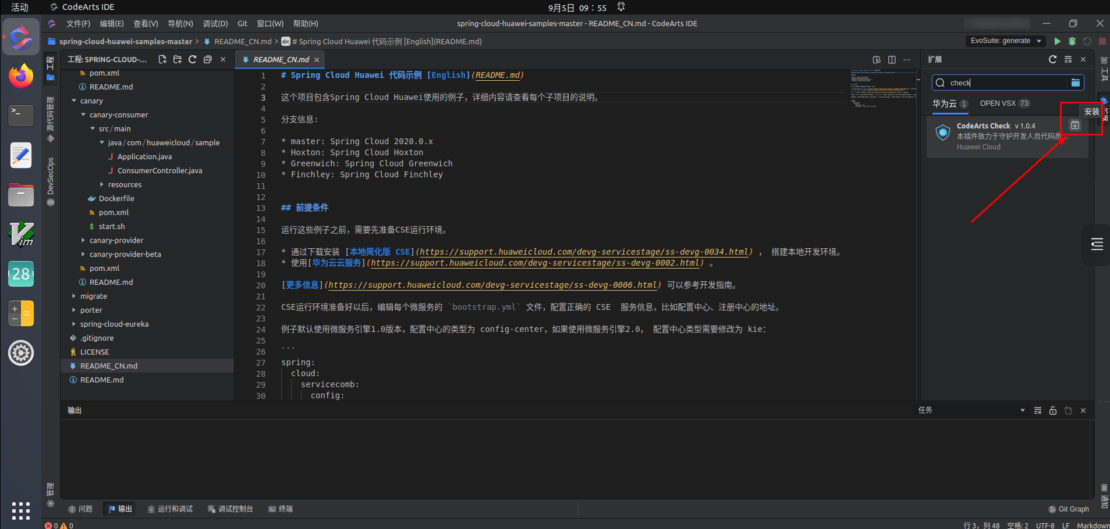Refresh the project explorer
The width and height of the screenshot is (1110, 529).
(x=193, y=59)
